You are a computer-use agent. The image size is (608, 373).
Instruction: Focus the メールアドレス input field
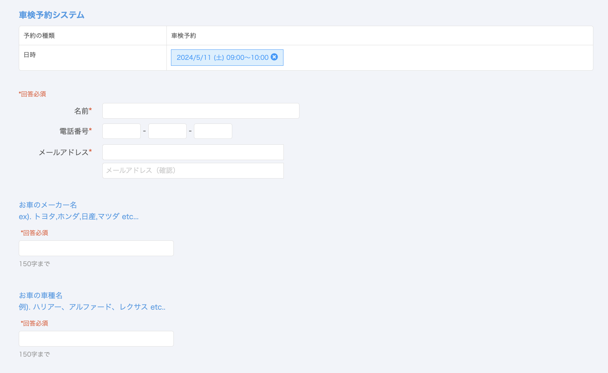click(x=193, y=152)
